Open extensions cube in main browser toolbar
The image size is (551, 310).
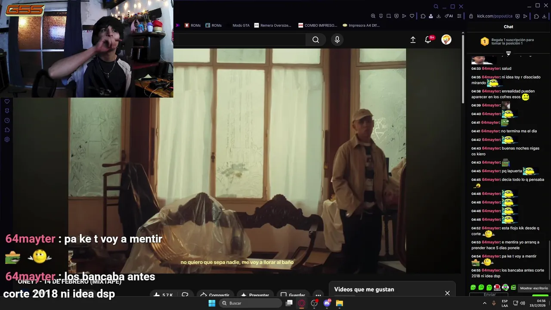423,16
